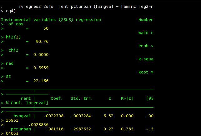Click the 'chi2' continuation text
The image size is (201, 136).
coord(13,50)
